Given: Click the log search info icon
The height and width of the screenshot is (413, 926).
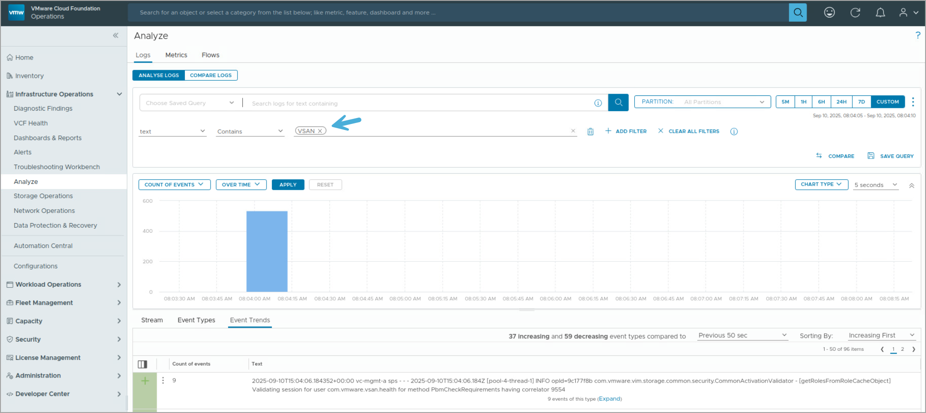Looking at the screenshot, I should (598, 103).
